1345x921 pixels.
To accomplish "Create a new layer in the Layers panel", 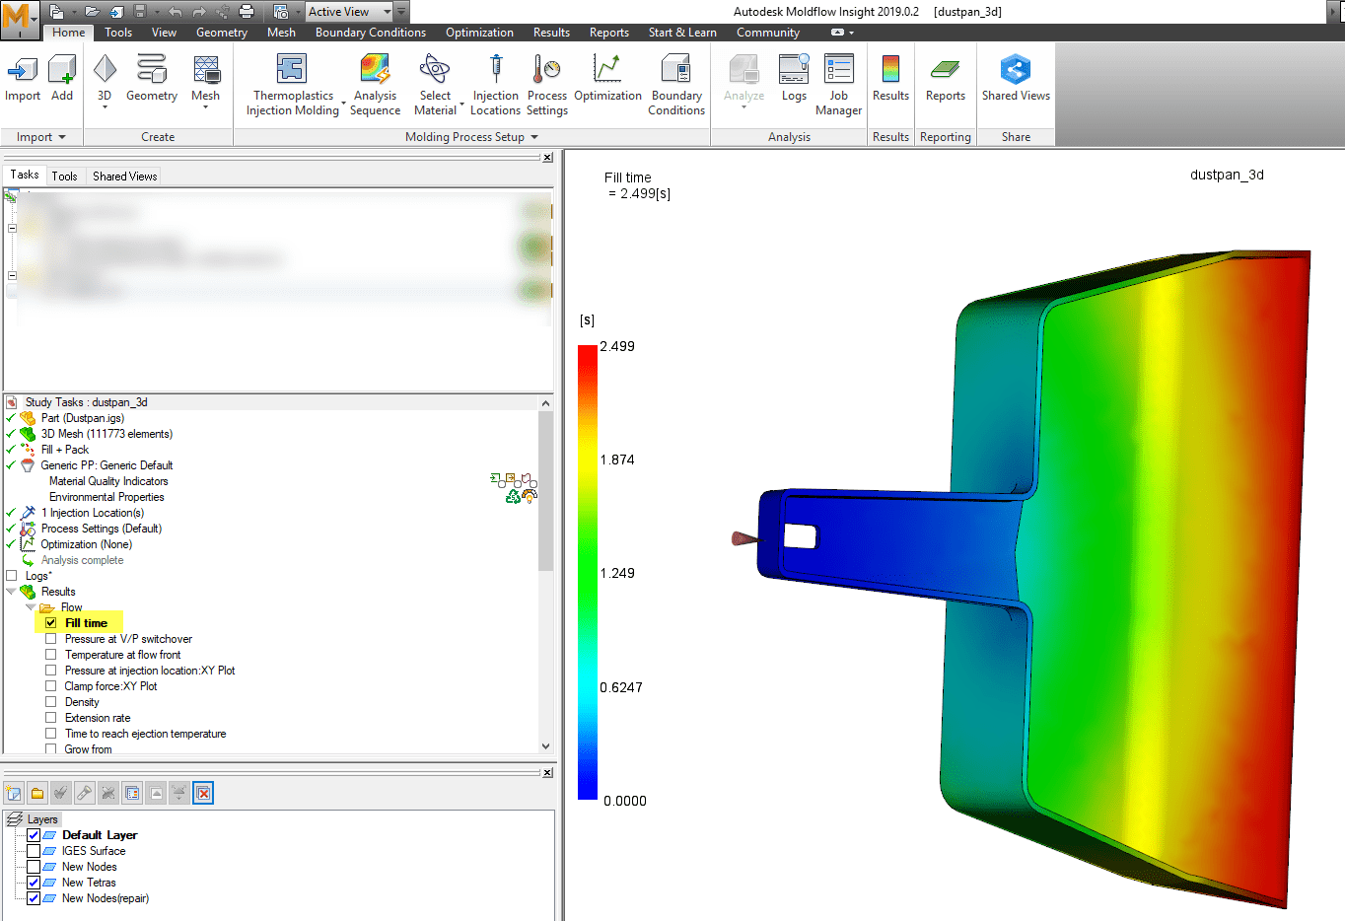I will coord(14,793).
